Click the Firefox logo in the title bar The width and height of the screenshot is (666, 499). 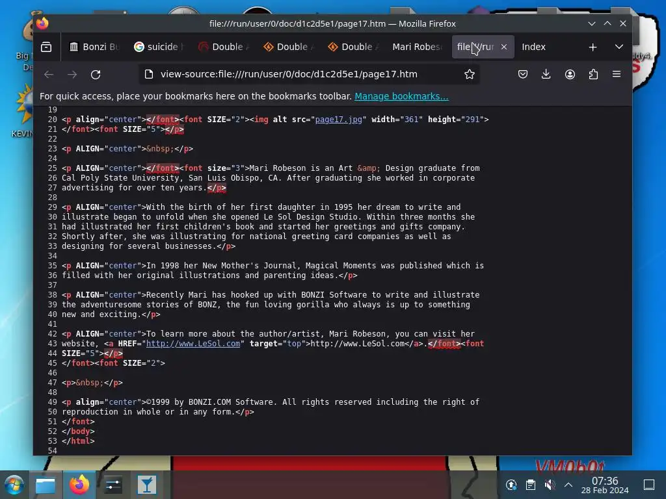coord(42,23)
